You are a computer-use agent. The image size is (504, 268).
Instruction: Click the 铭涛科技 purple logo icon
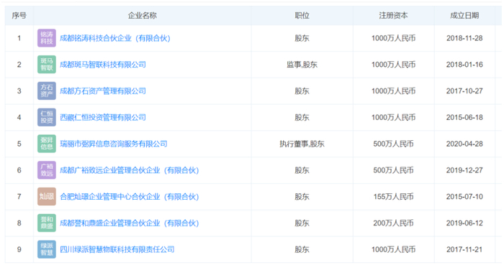pos(47,38)
